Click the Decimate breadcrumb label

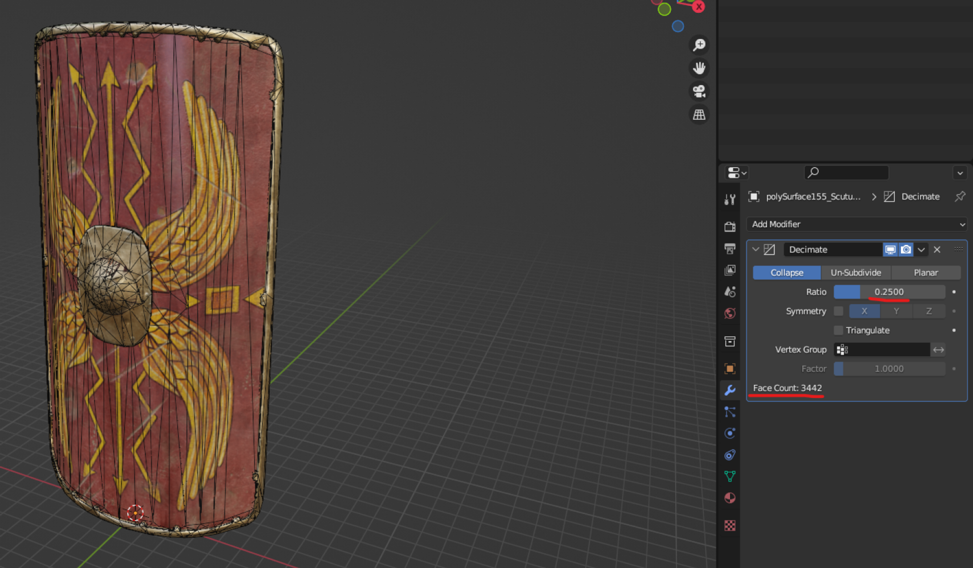click(x=920, y=196)
